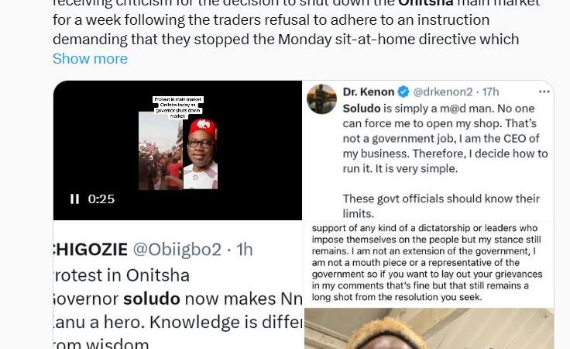This screenshot has height=349, width=570.
Task: Click the bold Soludo keyword in Kenon's tweet
Action: pyautogui.click(x=362, y=109)
